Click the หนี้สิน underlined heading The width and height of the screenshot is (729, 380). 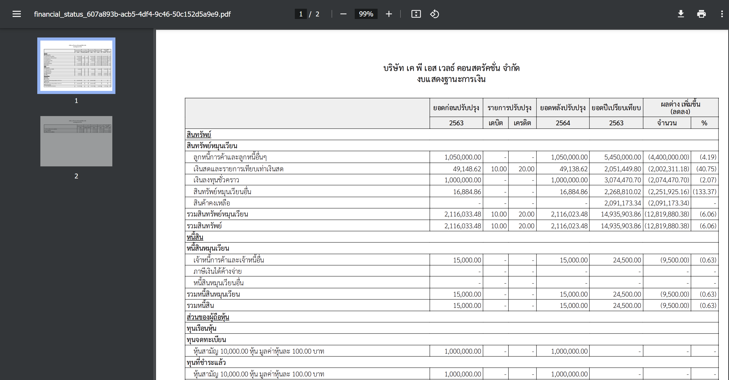click(x=195, y=237)
